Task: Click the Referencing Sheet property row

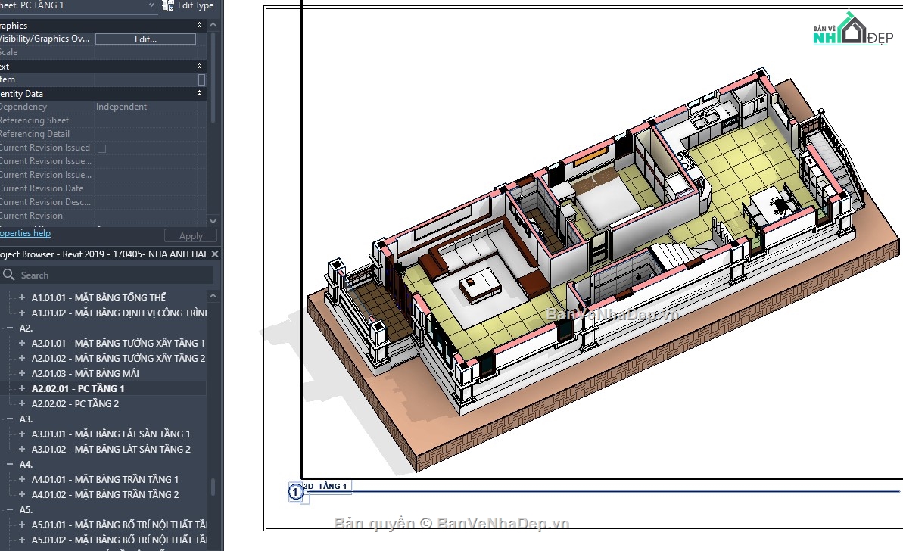Action: point(103,120)
